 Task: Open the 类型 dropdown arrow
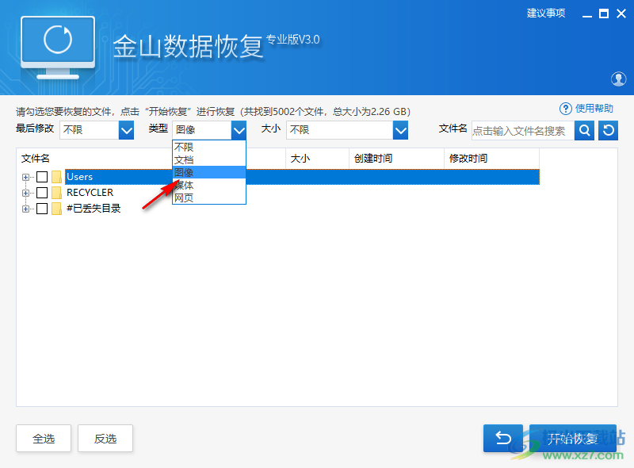point(239,130)
